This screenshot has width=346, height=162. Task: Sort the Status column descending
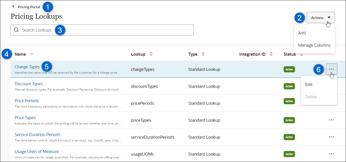[x=301, y=54]
